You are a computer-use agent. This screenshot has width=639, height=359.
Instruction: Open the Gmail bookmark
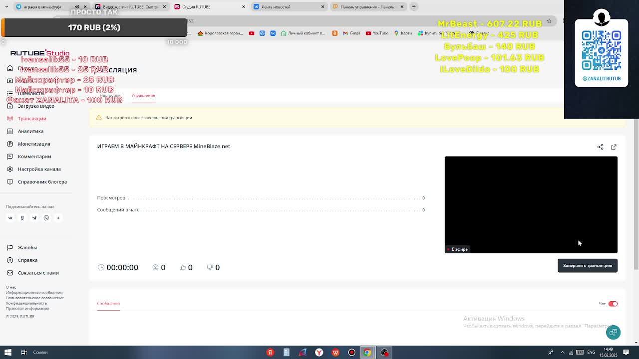pos(351,33)
